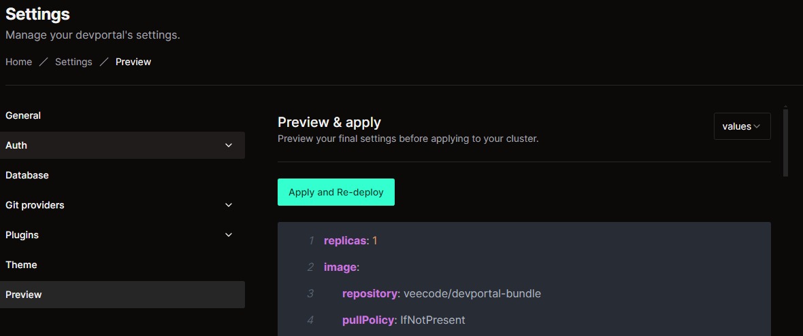Open General settings in sidebar
The image size is (803, 336).
(x=23, y=115)
